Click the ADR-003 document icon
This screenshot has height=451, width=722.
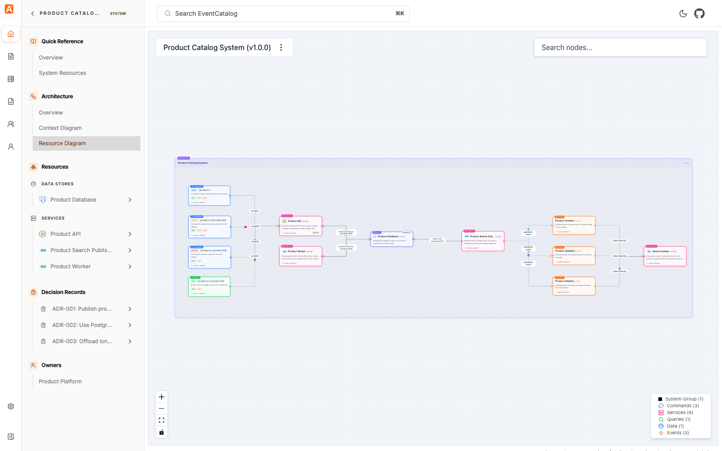click(43, 341)
